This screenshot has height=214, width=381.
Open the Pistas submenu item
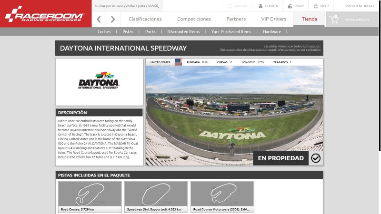click(128, 31)
